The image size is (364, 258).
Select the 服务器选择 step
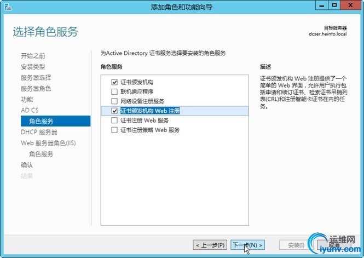[36, 78]
